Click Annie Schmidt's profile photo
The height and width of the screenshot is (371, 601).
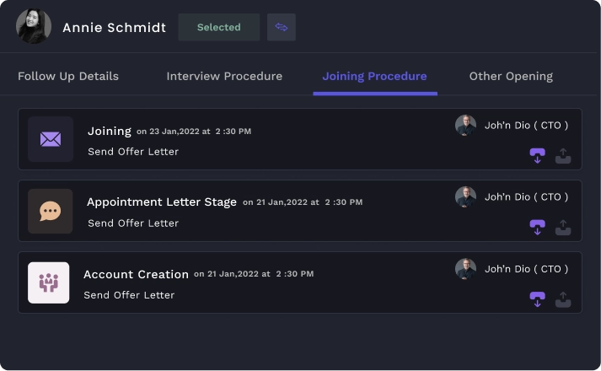click(x=34, y=27)
